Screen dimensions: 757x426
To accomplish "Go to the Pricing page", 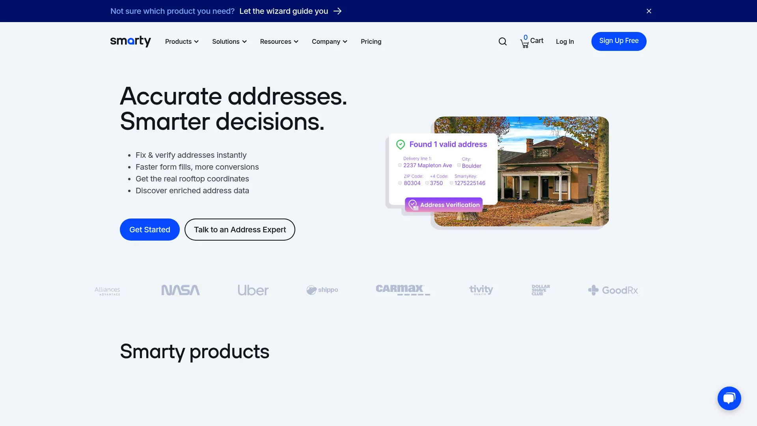I will (371, 41).
